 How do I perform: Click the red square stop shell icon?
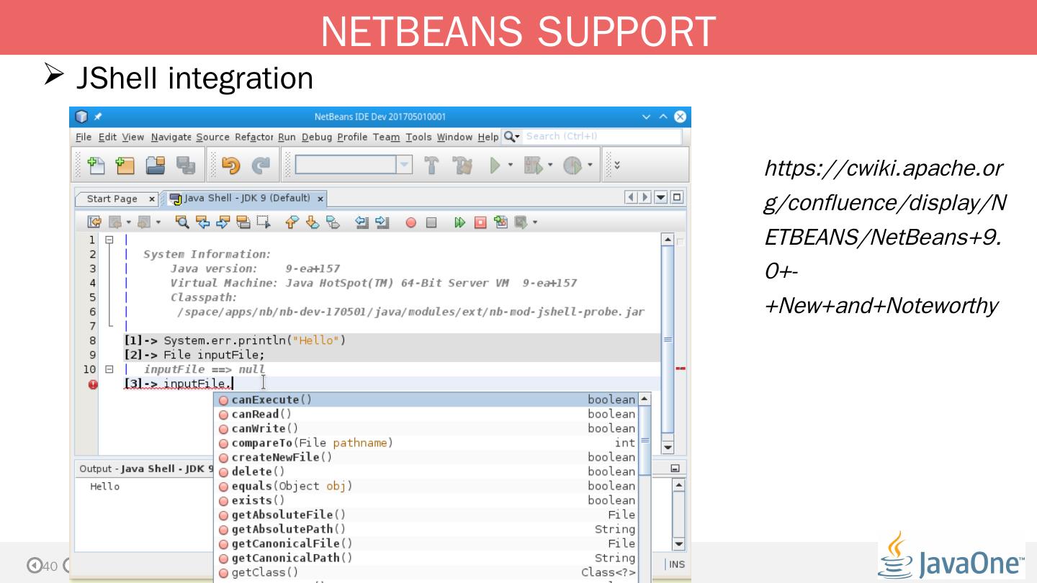pos(480,222)
